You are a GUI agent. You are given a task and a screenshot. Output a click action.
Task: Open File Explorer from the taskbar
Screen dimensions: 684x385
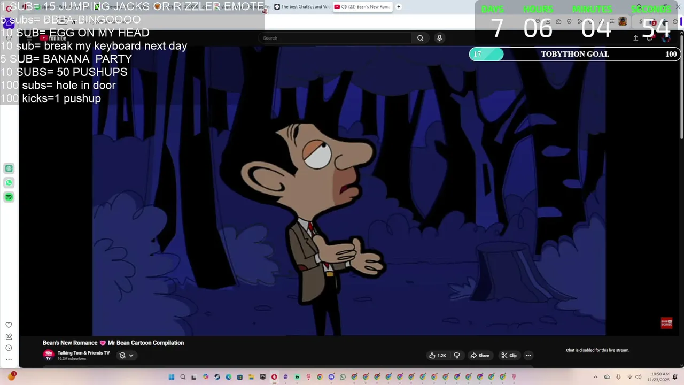click(251, 377)
